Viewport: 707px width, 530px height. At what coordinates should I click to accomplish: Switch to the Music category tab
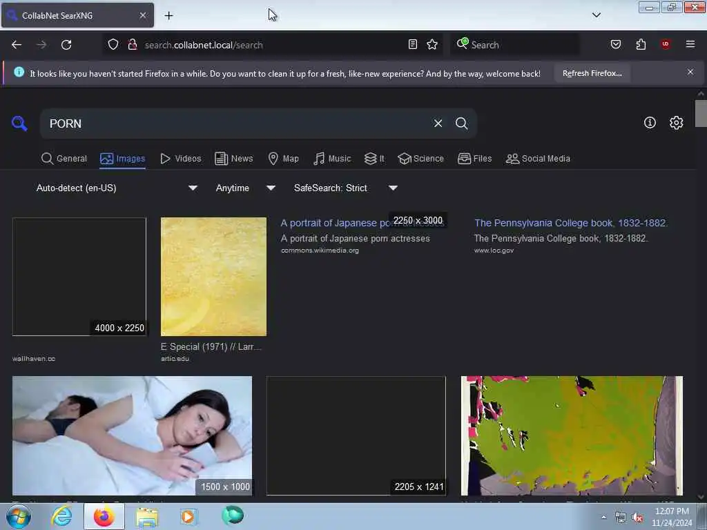(332, 159)
